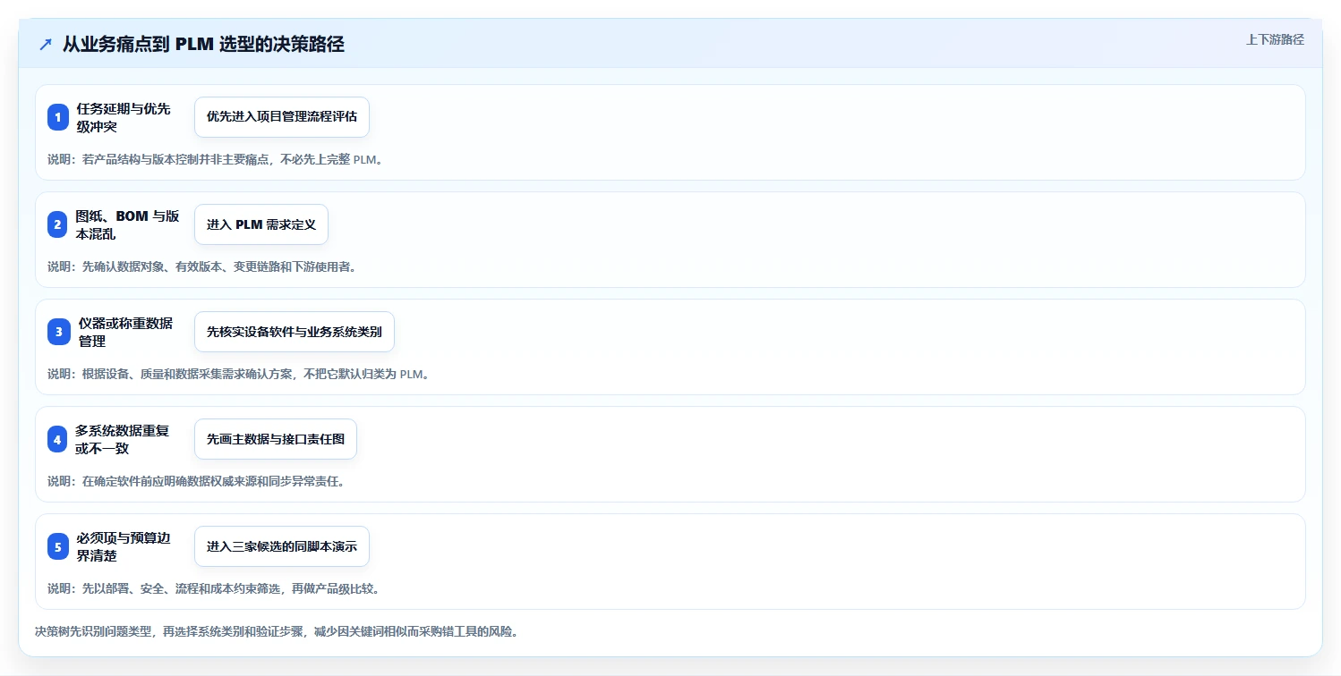Click the blue step number 4 badge
The image size is (1341, 676).
click(x=58, y=439)
